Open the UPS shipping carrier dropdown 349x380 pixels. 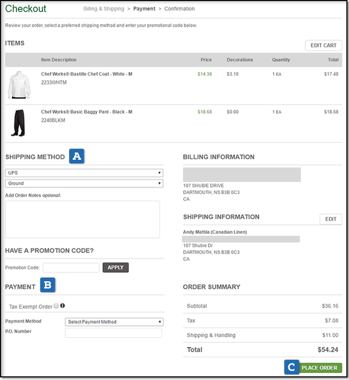pyautogui.click(x=84, y=173)
